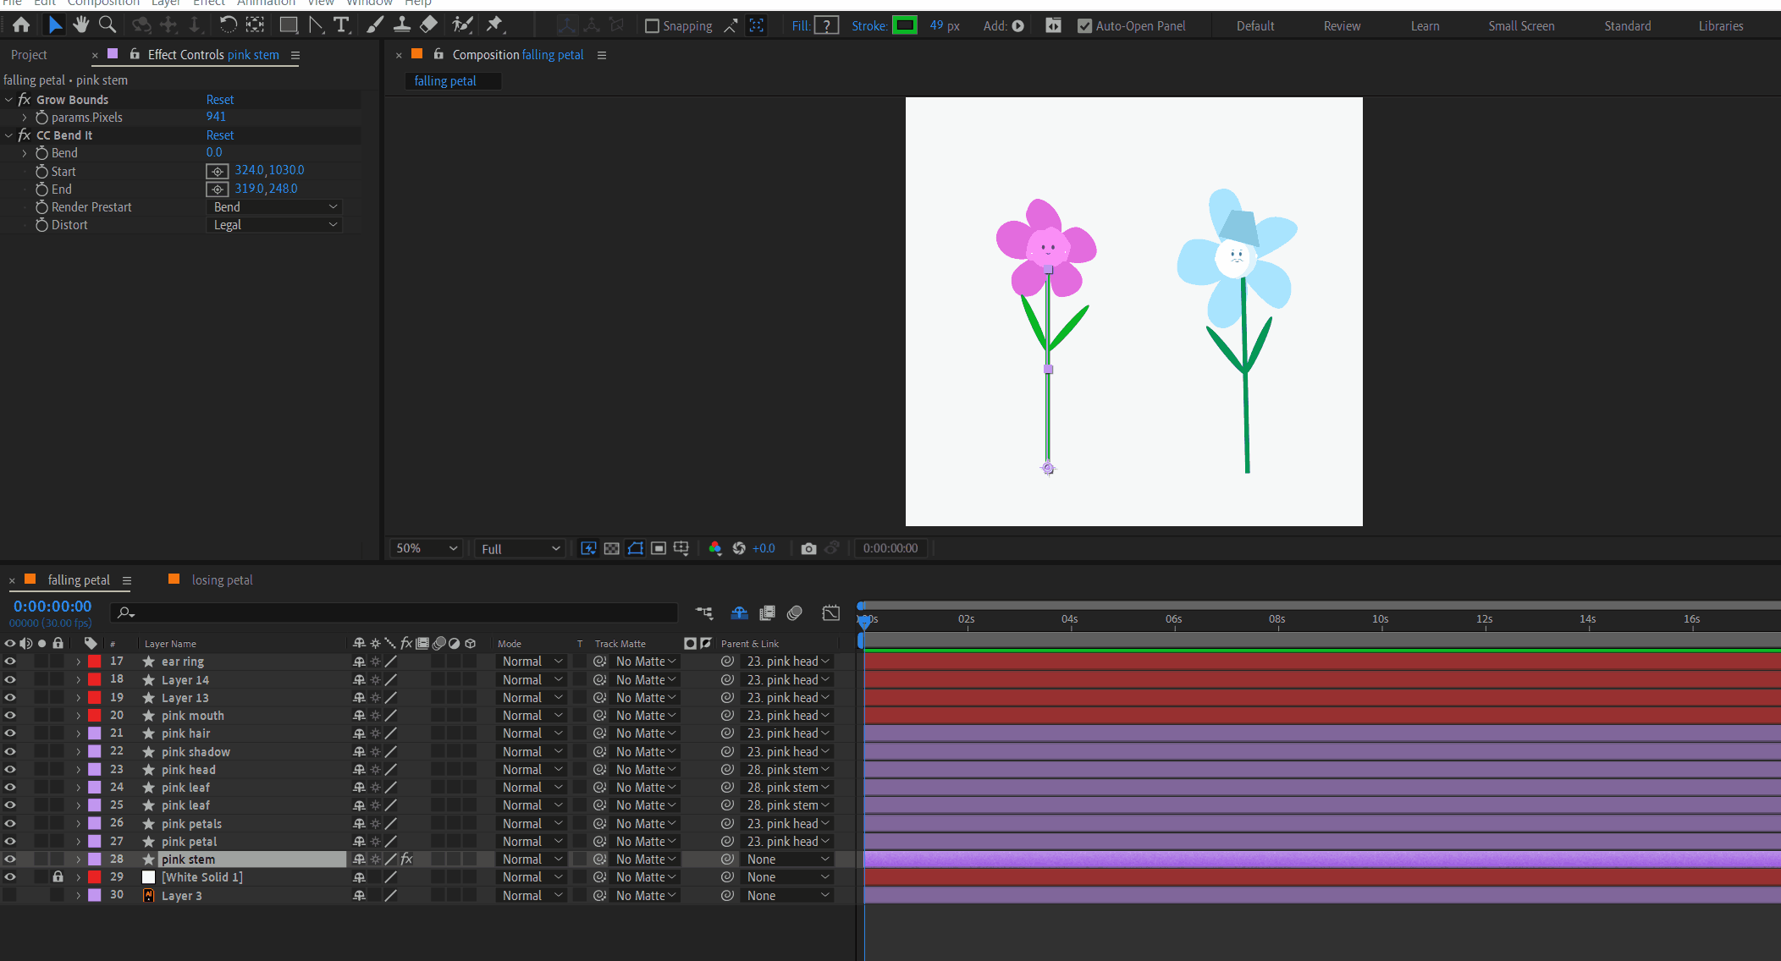Select the Puppet Pin tool
1781x961 pixels.
[x=494, y=25]
